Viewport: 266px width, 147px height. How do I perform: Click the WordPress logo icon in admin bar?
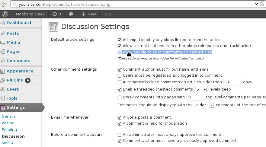[5, 14]
